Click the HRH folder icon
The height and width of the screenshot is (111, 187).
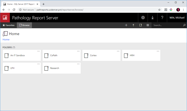pos(126,55)
